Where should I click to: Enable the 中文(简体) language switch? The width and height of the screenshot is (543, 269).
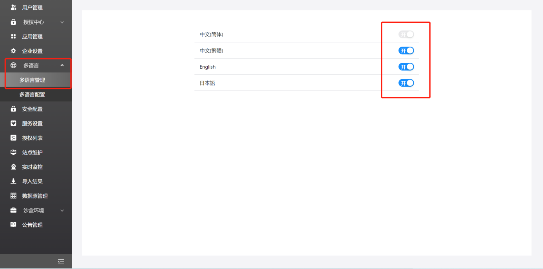click(x=406, y=34)
